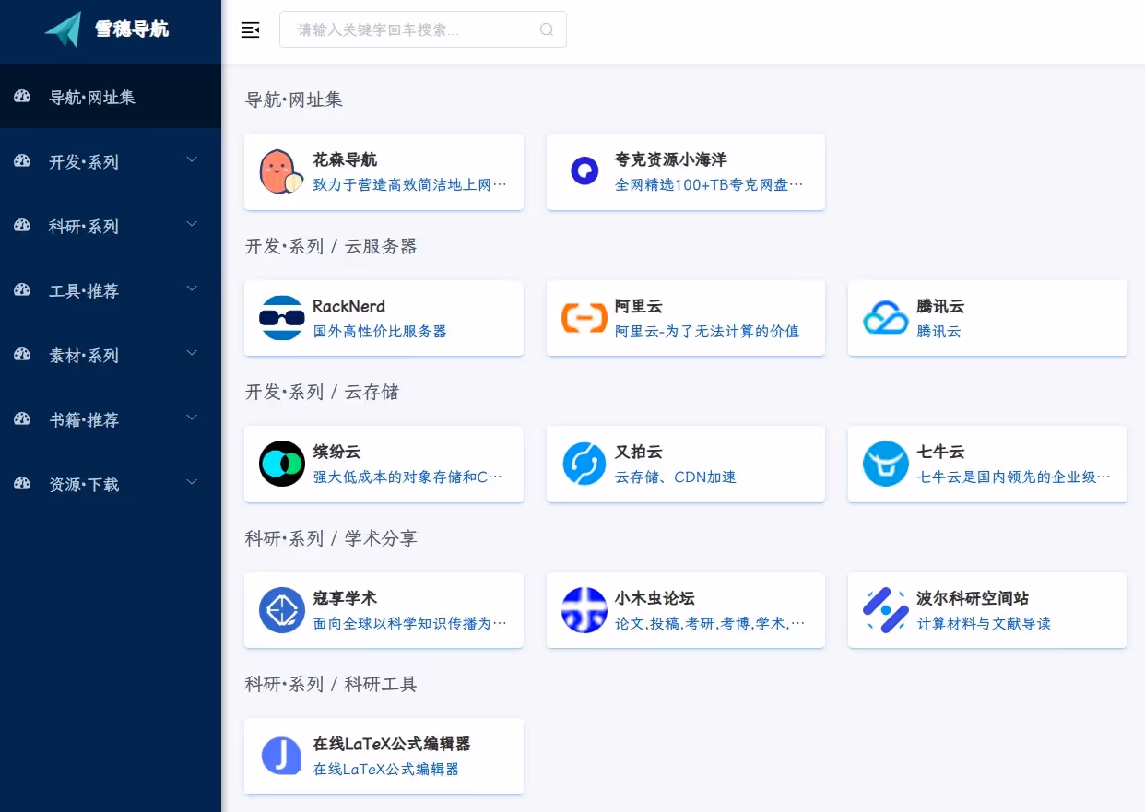Click the 开发•系列 / 云服务器 heading
Viewport: 1145px width, 812px height.
point(331,246)
